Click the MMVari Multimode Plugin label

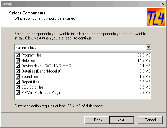(x=41, y=93)
